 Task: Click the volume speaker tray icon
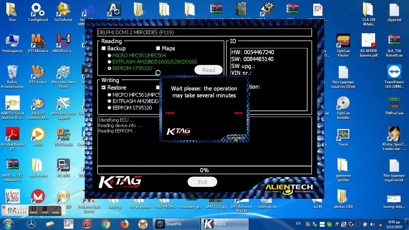372,224
